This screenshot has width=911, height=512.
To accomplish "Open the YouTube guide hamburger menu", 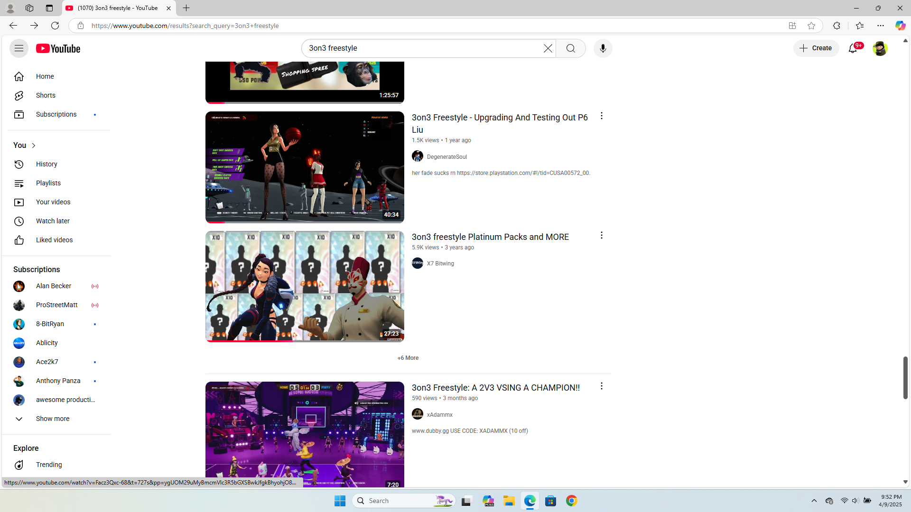I will [19, 48].
